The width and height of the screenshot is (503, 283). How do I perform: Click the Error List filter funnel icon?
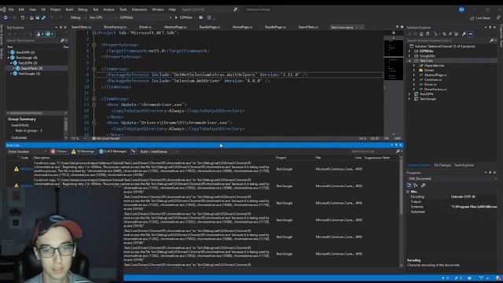point(134,152)
